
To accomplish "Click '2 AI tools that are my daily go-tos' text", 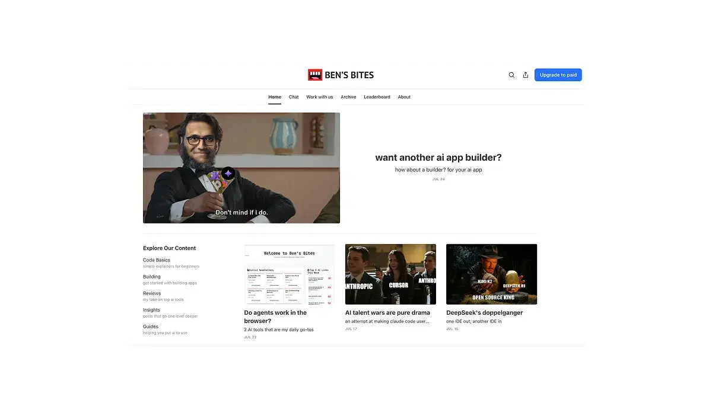I will tap(279, 329).
